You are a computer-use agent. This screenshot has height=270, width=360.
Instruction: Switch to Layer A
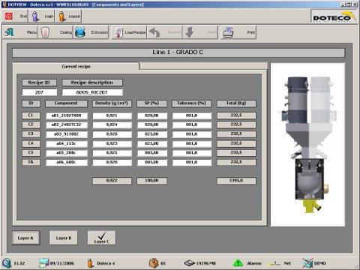point(26,238)
